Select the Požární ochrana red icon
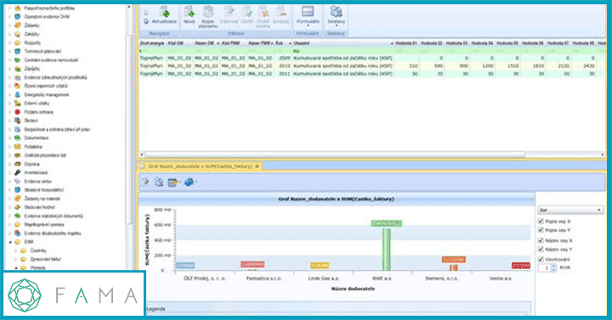Viewport: 612px width, 320px height. click(18, 112)
